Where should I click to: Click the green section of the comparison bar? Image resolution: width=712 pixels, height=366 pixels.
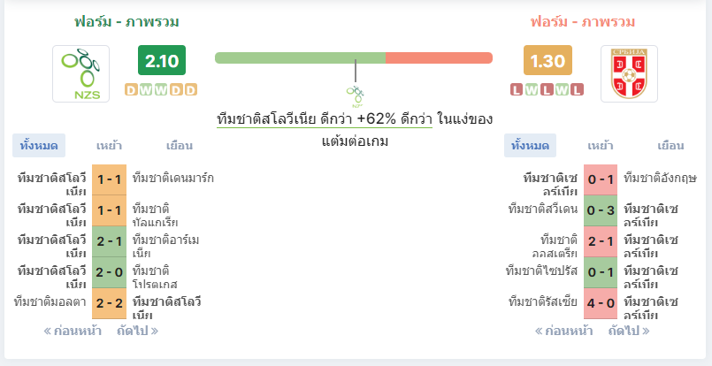tap(300, 57)
